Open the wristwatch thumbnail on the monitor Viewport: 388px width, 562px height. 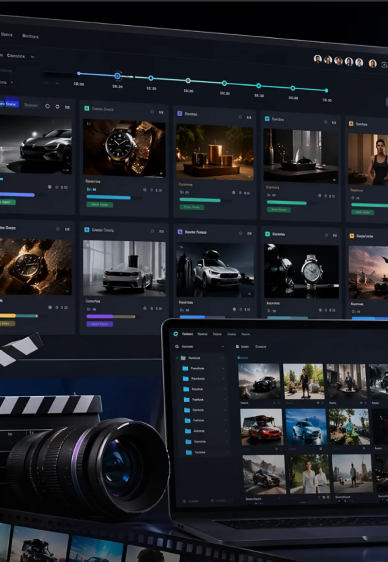pyautogui.click(x=124, y=148)
